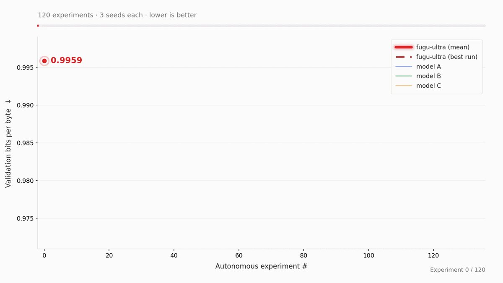
Task: Click the 0.975 y-axis tick label
Action: [x=25, y=218]
